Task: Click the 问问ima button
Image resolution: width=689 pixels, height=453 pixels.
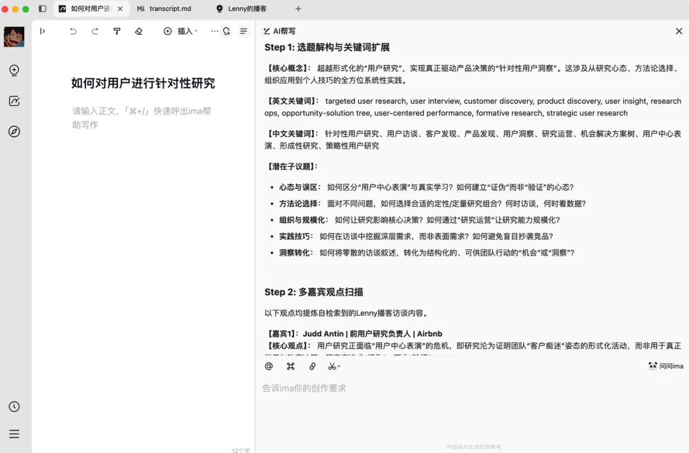Action: pyautogui.click(x=664, y=366)
